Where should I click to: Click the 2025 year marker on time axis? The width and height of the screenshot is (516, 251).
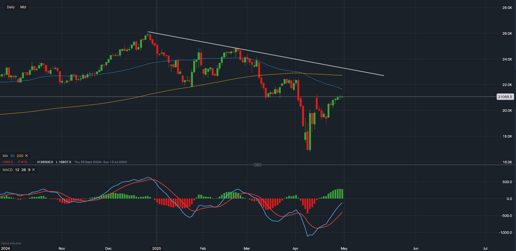click(157, 248)
